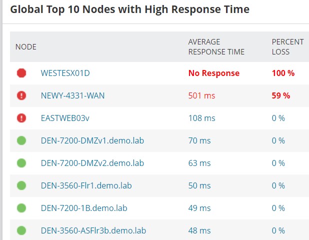Click the green status icon for DEN-7200-1B.demo.lab

[21, 208]
